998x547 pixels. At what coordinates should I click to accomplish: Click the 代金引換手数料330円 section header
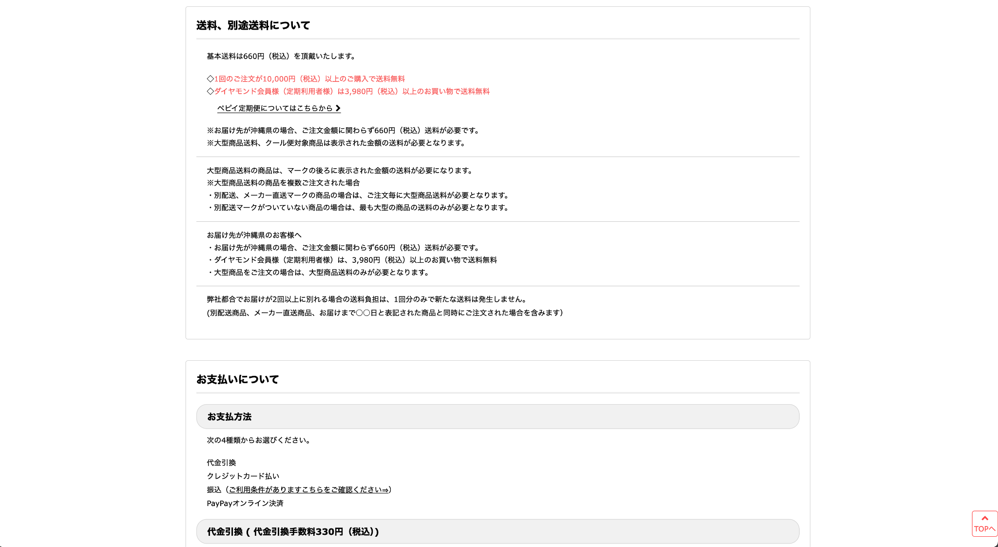(x=498, y=531)
